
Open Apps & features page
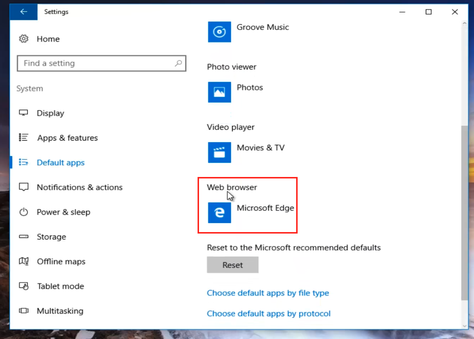coord(68,138)
